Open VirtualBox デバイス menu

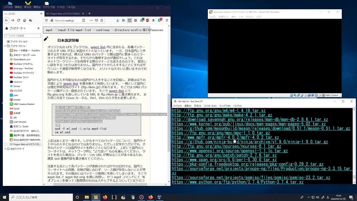coord(250,17)
